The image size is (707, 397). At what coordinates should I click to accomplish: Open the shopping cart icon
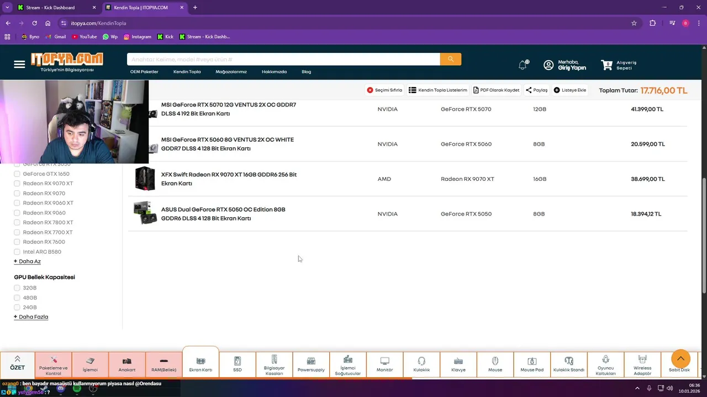[x=607, y=65]
